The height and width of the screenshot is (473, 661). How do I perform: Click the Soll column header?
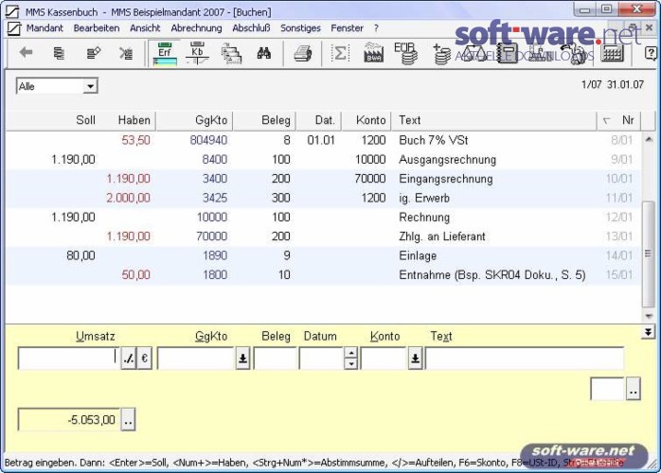[85, 120]
